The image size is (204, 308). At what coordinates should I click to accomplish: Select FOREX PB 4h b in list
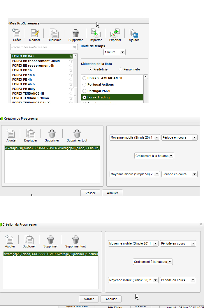pyautogui.click(x=41, y=84)
